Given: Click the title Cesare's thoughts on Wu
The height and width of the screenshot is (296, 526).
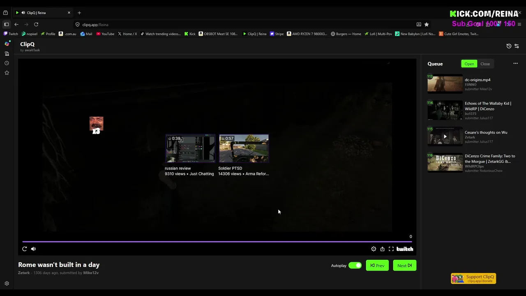Looking at the screenshot, I should coord(486,132).
